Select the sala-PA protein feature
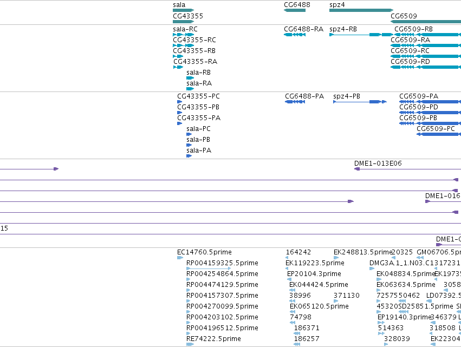 coord(189,156)
